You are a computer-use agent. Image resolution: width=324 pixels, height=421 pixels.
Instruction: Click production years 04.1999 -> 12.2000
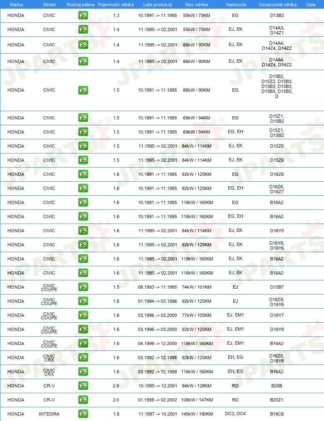(157, 343)
